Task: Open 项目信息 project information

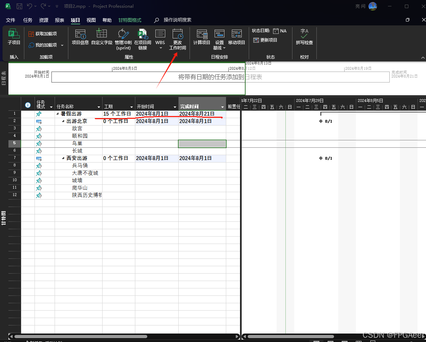Action: pos(80,37)
